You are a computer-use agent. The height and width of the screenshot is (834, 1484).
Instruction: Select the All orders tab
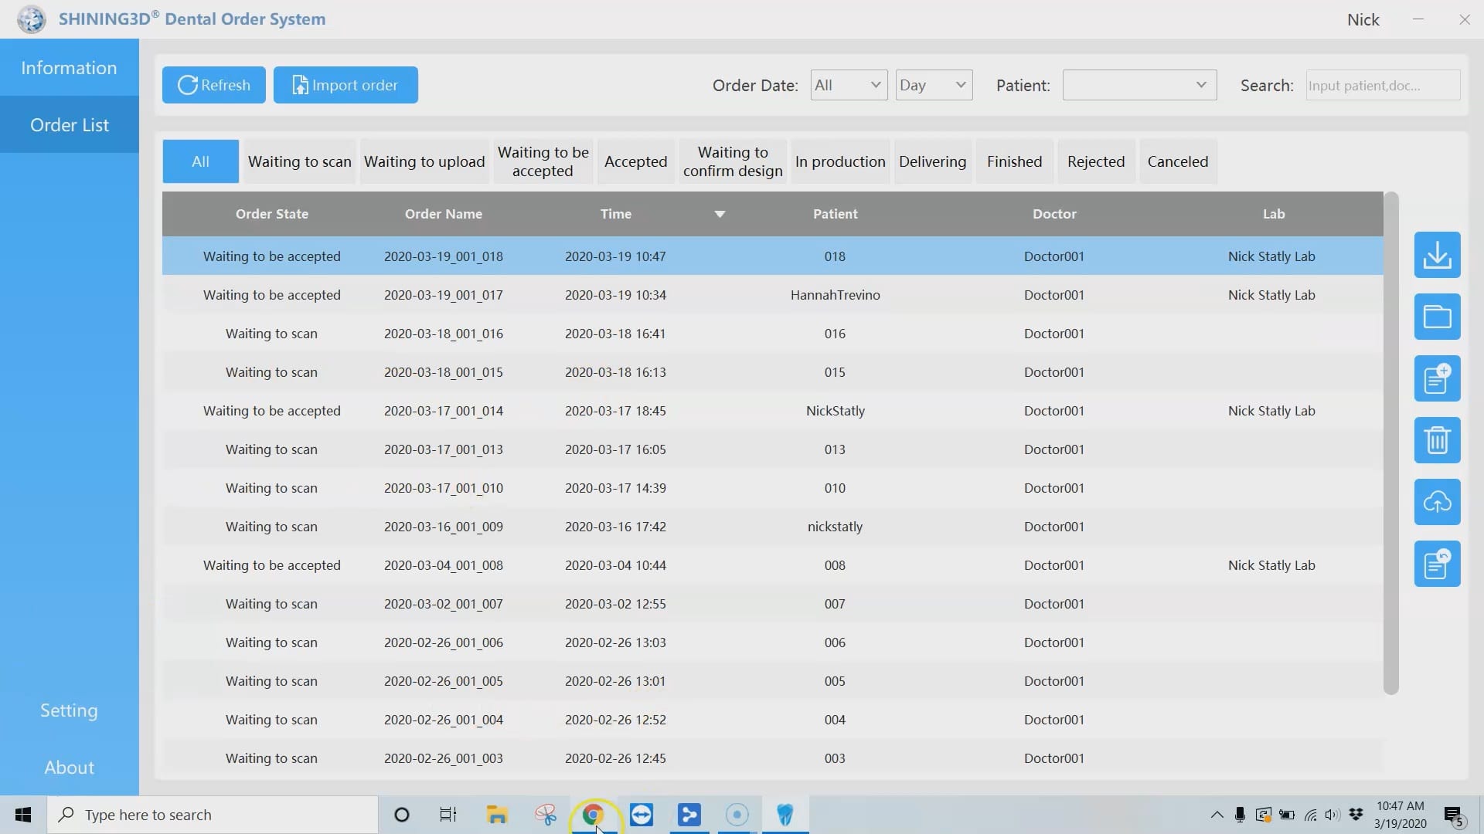tap(200, 161)
